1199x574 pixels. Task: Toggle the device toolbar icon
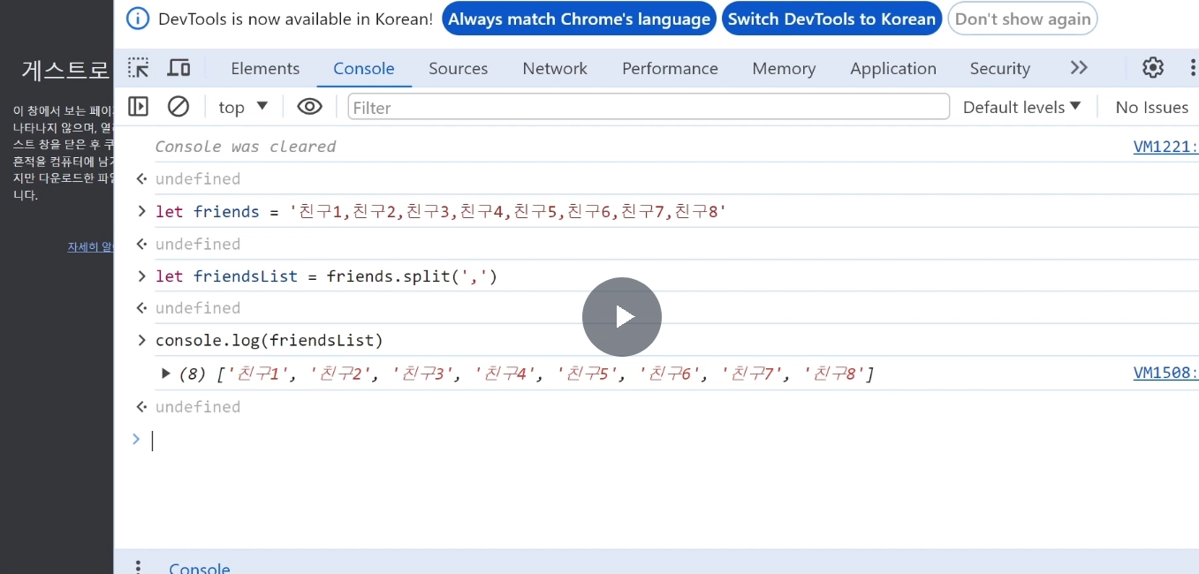pos(179,68)
